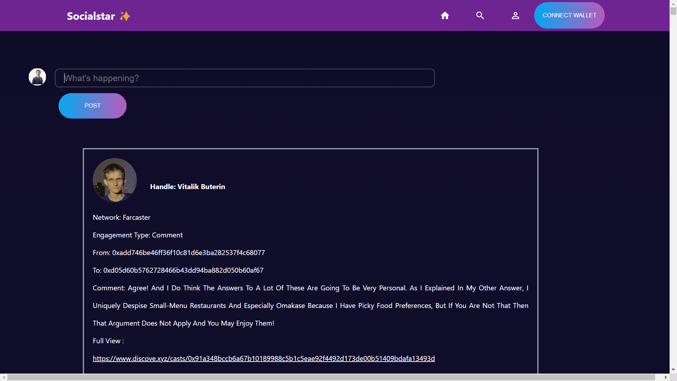
Task: Focus the What's happening input field
Action: [x=245, y=78]
